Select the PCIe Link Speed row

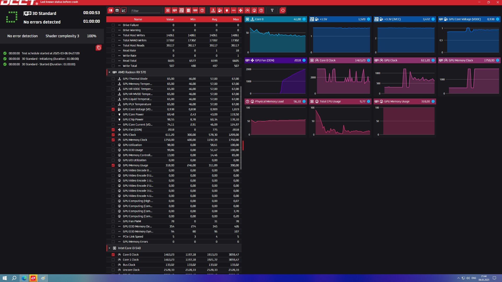point(174,237)
